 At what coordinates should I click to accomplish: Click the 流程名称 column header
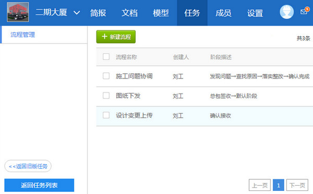point(126,57)
